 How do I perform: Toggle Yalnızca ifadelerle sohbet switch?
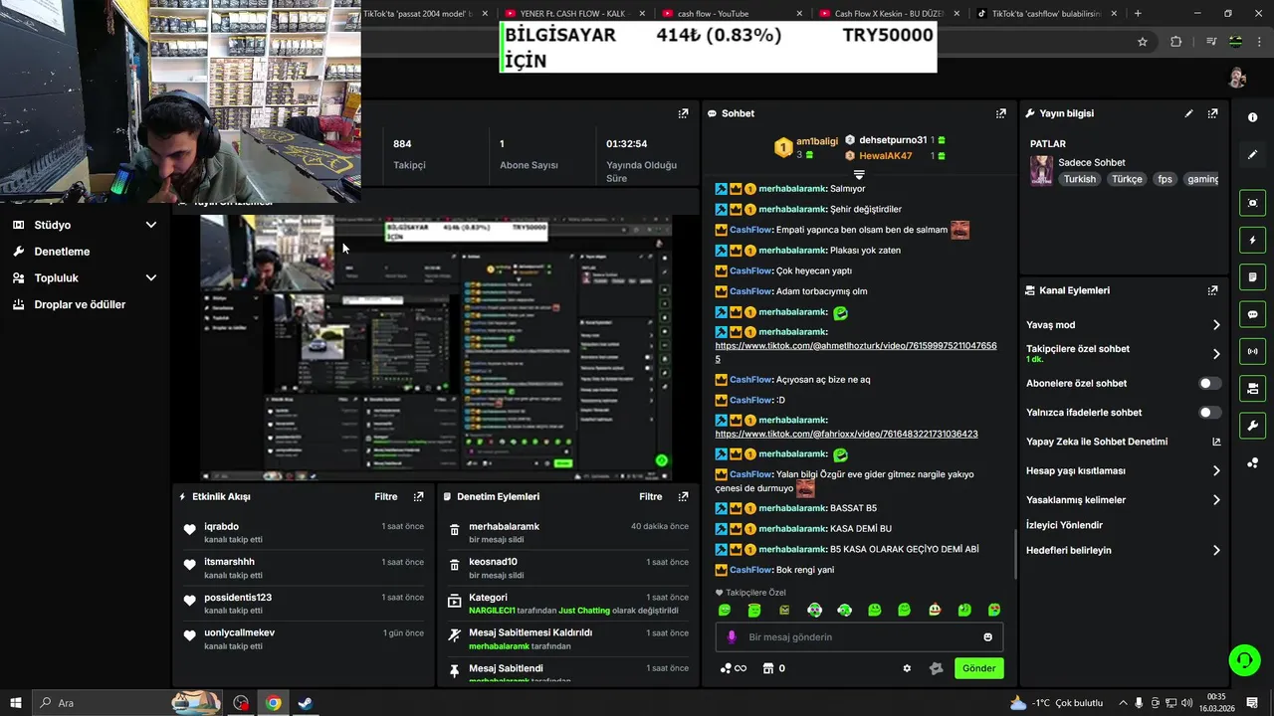click(x=1209, y=412)
